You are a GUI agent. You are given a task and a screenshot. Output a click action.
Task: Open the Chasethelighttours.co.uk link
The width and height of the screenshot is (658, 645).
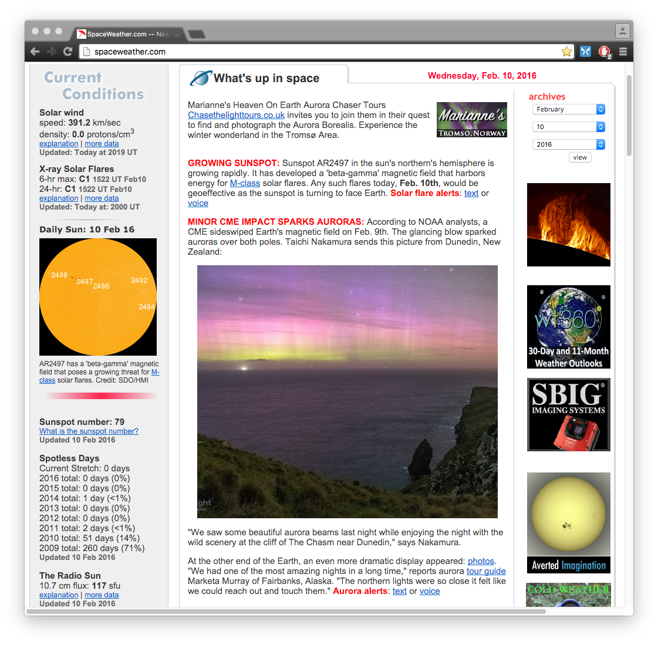coord(236,115)
